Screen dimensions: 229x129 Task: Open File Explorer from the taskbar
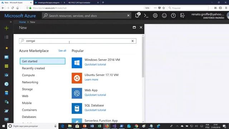point(70,126)
